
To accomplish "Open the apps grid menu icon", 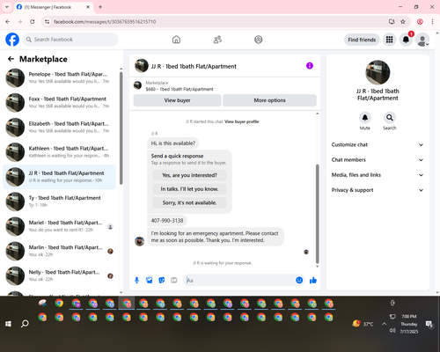I will coord(389,40).
